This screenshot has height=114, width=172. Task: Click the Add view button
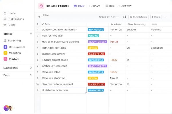(x=125, y=6)
